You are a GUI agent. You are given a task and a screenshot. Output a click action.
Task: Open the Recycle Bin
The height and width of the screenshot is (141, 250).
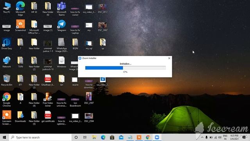click(7, 80)
